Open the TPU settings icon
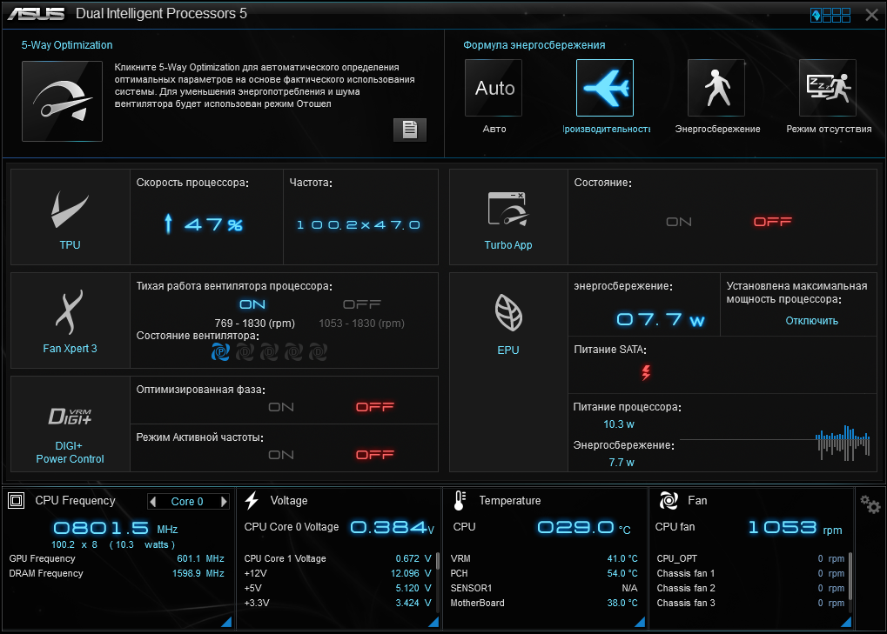This screenshot has width=887, height=634. tap(70, 210)
